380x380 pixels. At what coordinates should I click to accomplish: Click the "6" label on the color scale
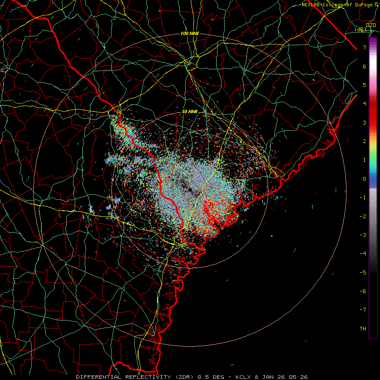coord(364,66)
